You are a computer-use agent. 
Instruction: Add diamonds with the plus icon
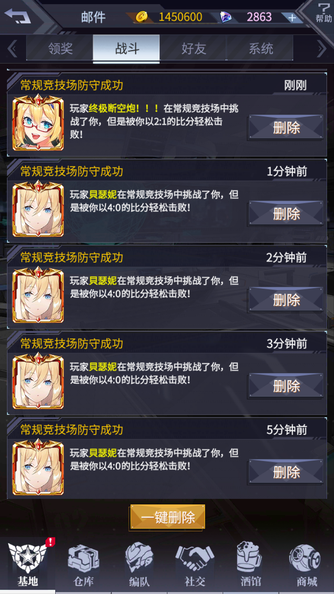point(292,18)
